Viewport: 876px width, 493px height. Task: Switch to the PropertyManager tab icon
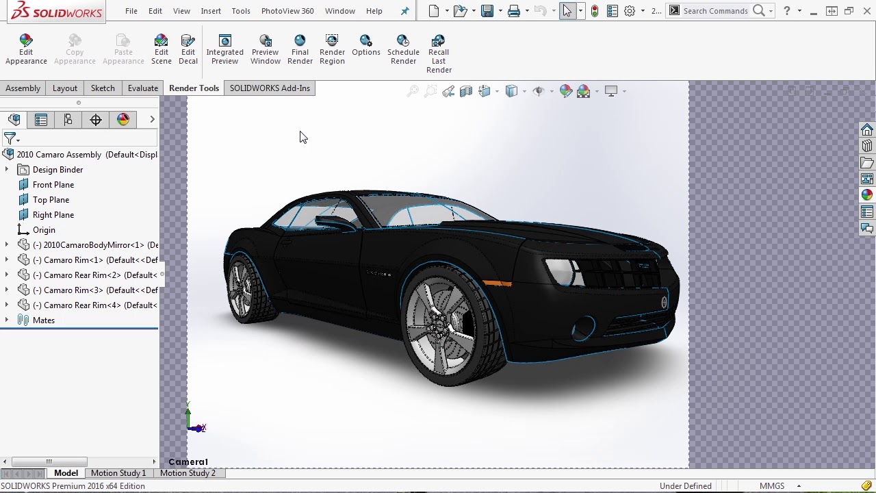[x=41, y=120]
